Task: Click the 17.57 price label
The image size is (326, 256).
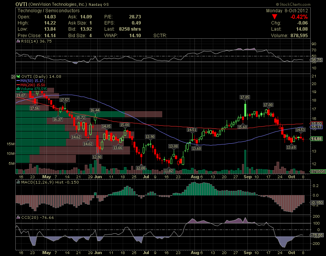Action: tap(64, 100)
